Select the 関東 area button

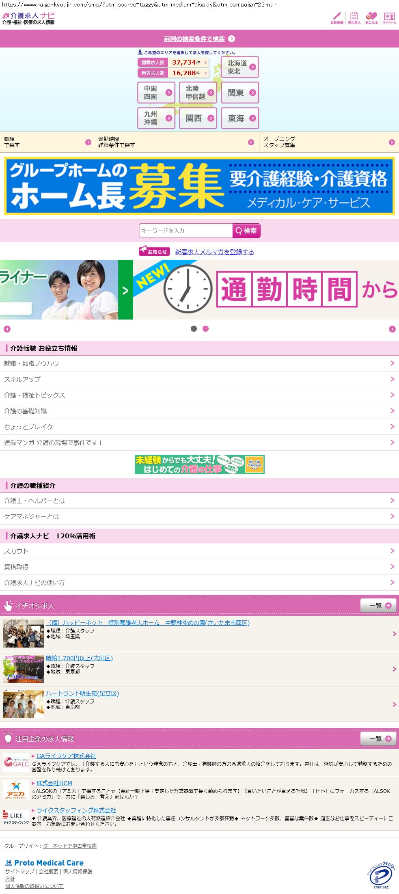tap(240, 93)
